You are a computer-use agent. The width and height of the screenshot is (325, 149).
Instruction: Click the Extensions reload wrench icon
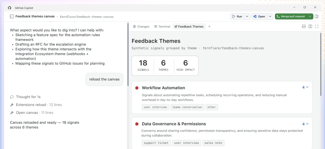(12, 105)
